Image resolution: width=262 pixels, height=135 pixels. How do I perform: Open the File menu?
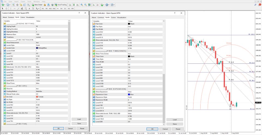pyautogui.click(x=5, y=2)
